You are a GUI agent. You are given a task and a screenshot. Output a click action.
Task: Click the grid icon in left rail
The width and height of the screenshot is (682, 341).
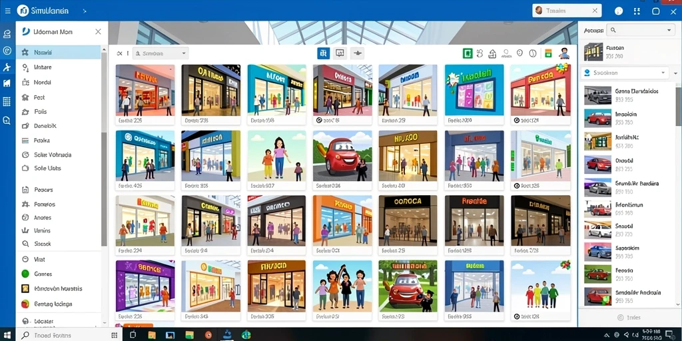(x=7, y=102)
